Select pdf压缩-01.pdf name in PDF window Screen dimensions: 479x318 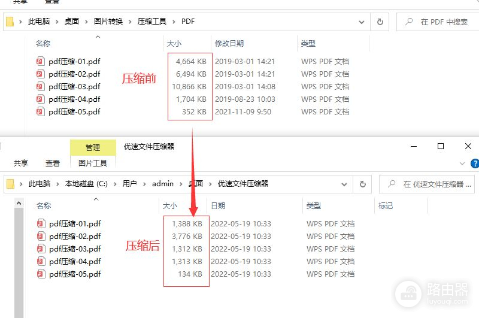click(74, 62)
